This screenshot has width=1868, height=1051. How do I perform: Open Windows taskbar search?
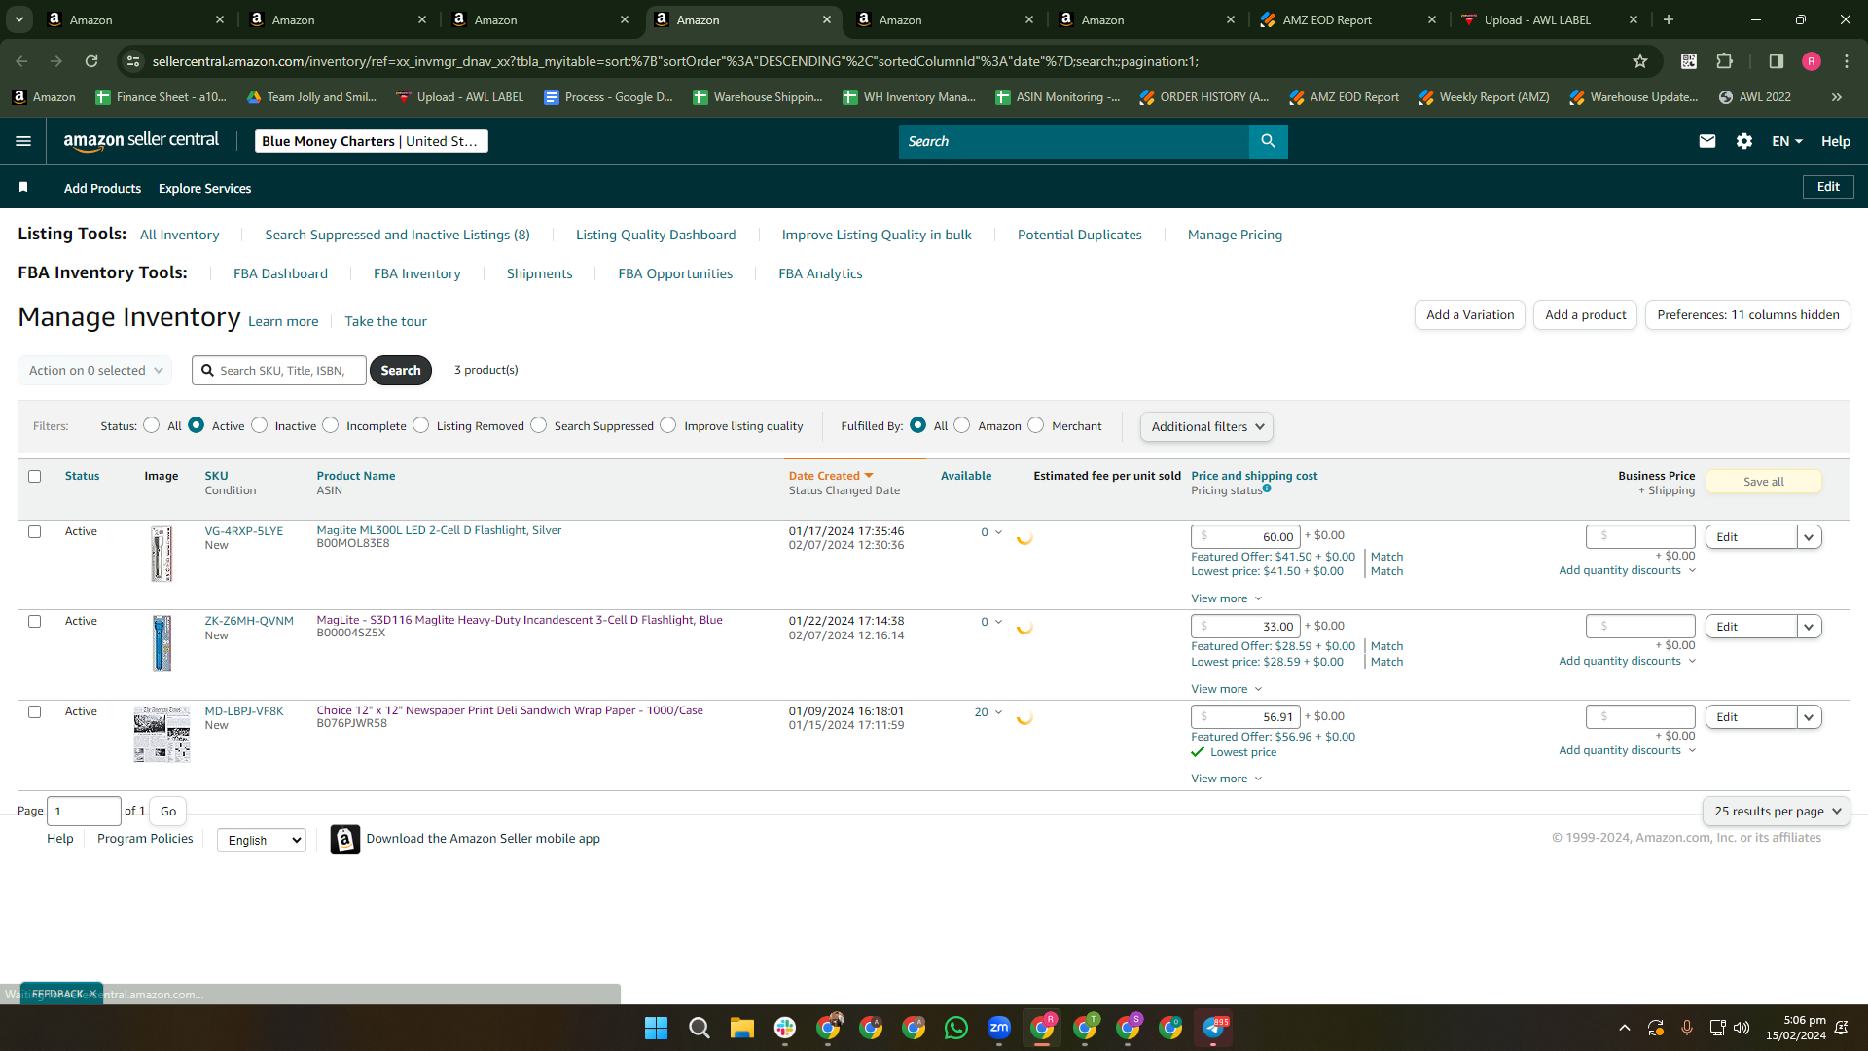tap(700, 1028)
